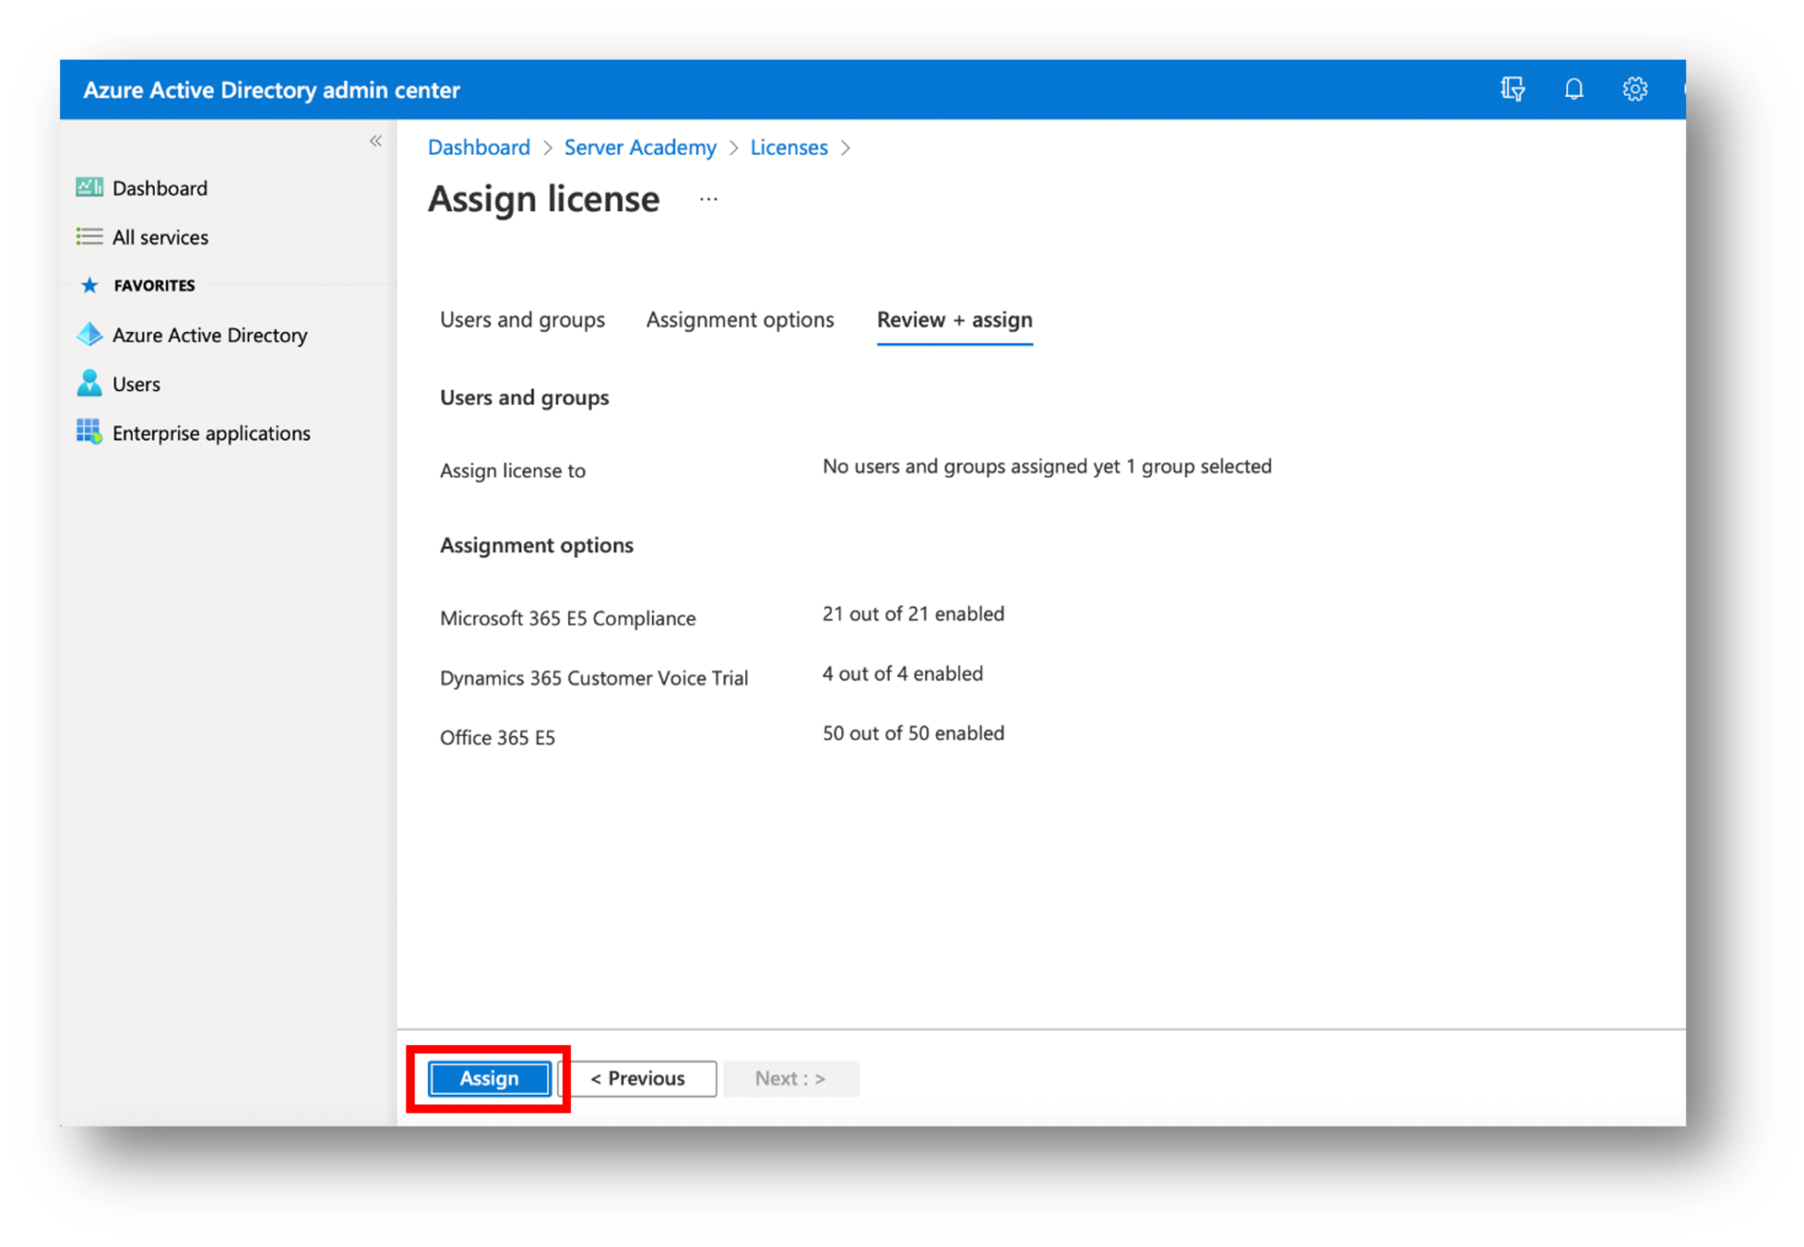Click the Enterprise applications grid icon
1804x1247 pixels.
click(x=89, y=432)
